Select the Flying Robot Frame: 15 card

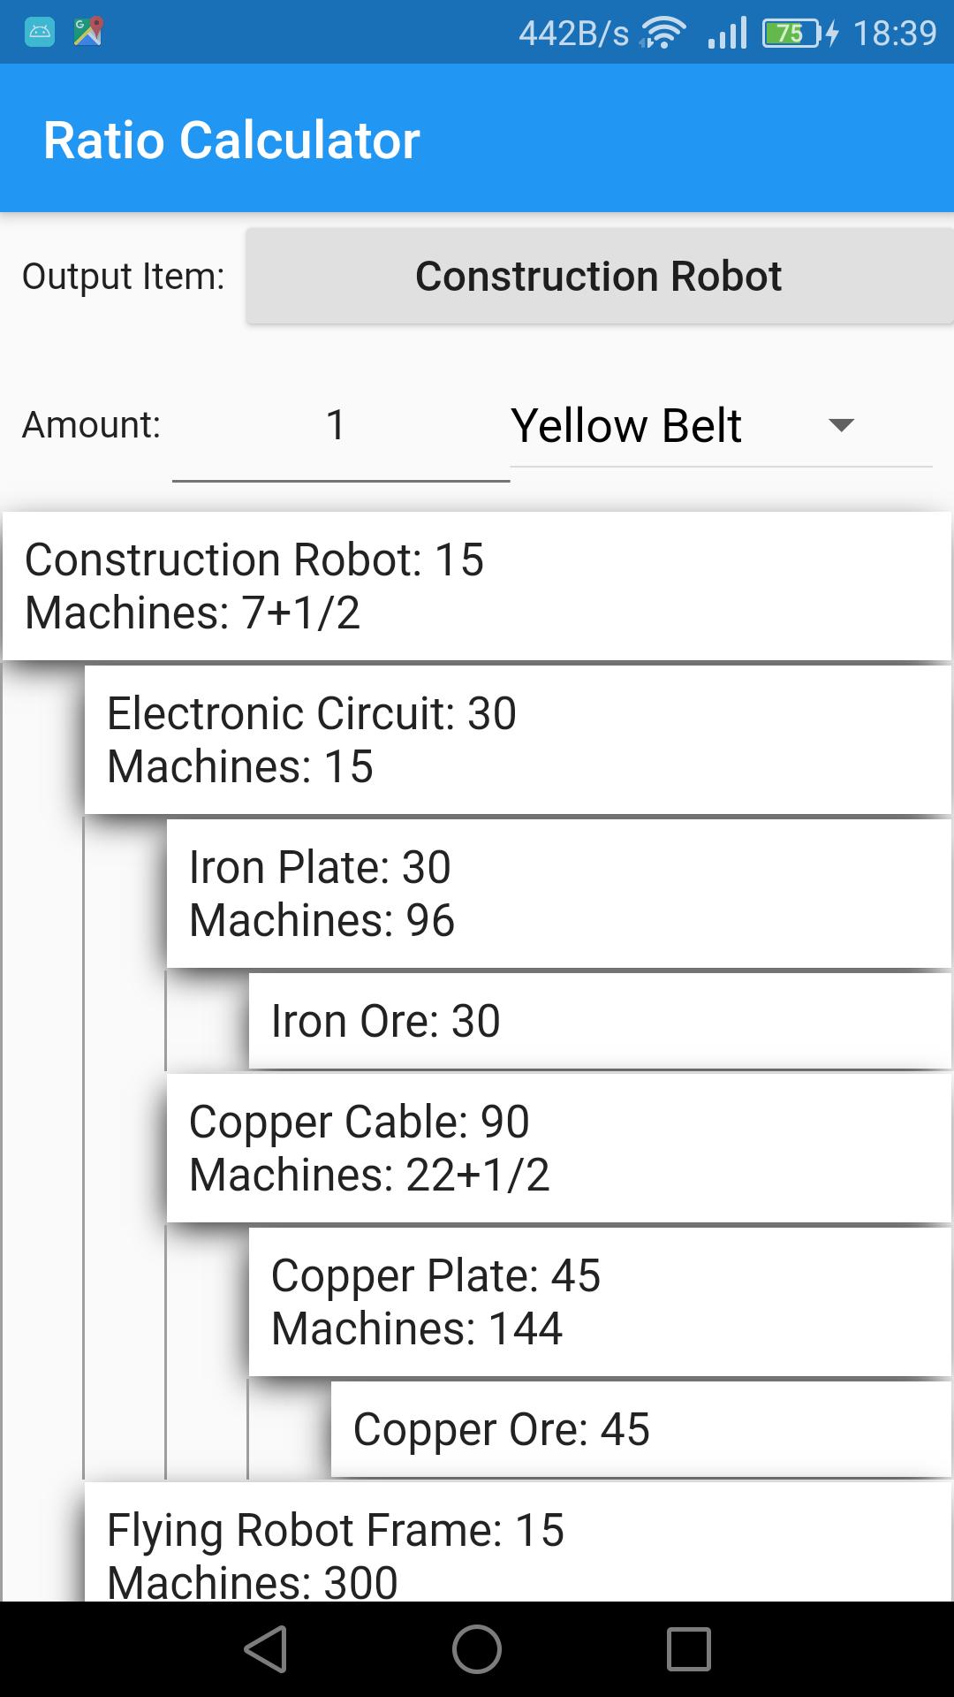tap(518, 1542)
